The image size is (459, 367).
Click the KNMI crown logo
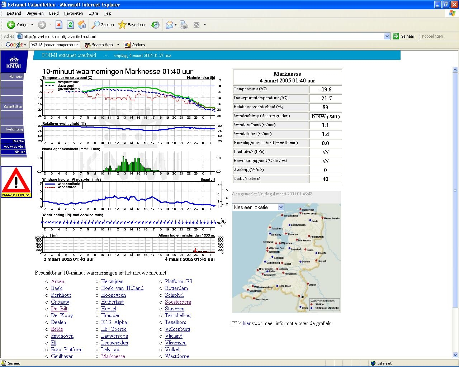pos(14,62)
